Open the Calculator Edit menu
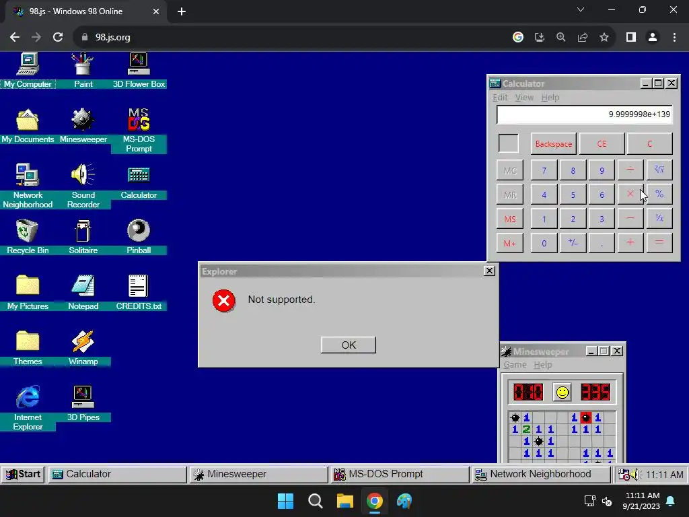Screen dimensions: 689x517 coord(500,98)
